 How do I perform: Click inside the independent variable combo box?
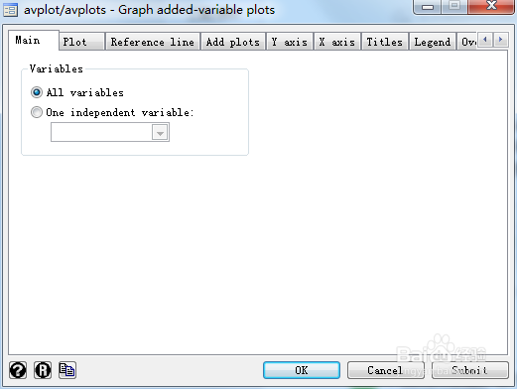(110, 132)
